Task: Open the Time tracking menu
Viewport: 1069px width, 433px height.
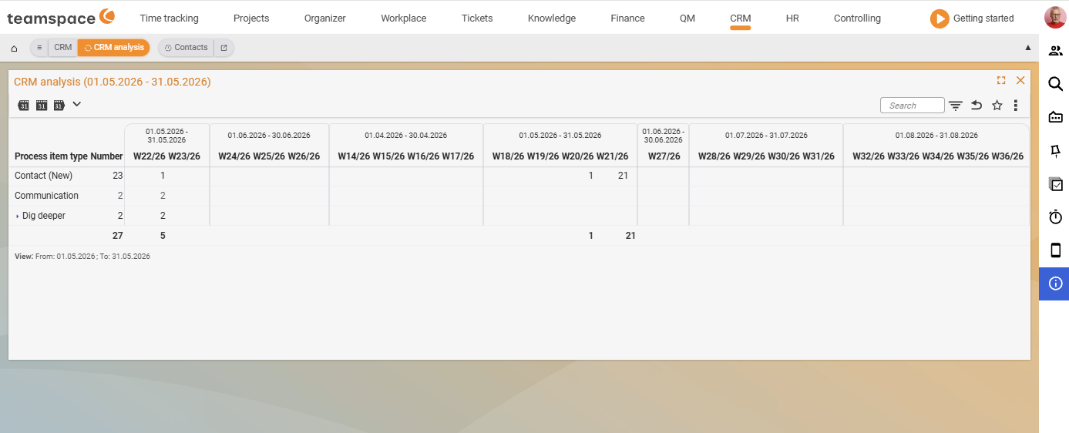Action: point(169,18)
